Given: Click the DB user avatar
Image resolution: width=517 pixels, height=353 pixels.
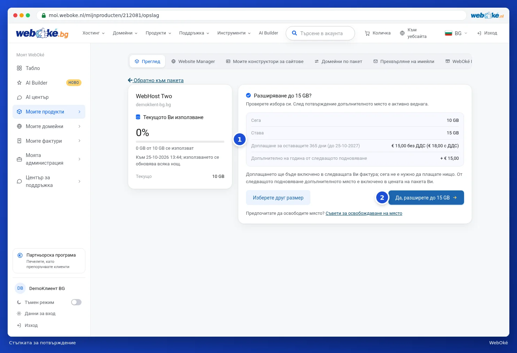Looking at the screenshot, I should click(20, 288).
